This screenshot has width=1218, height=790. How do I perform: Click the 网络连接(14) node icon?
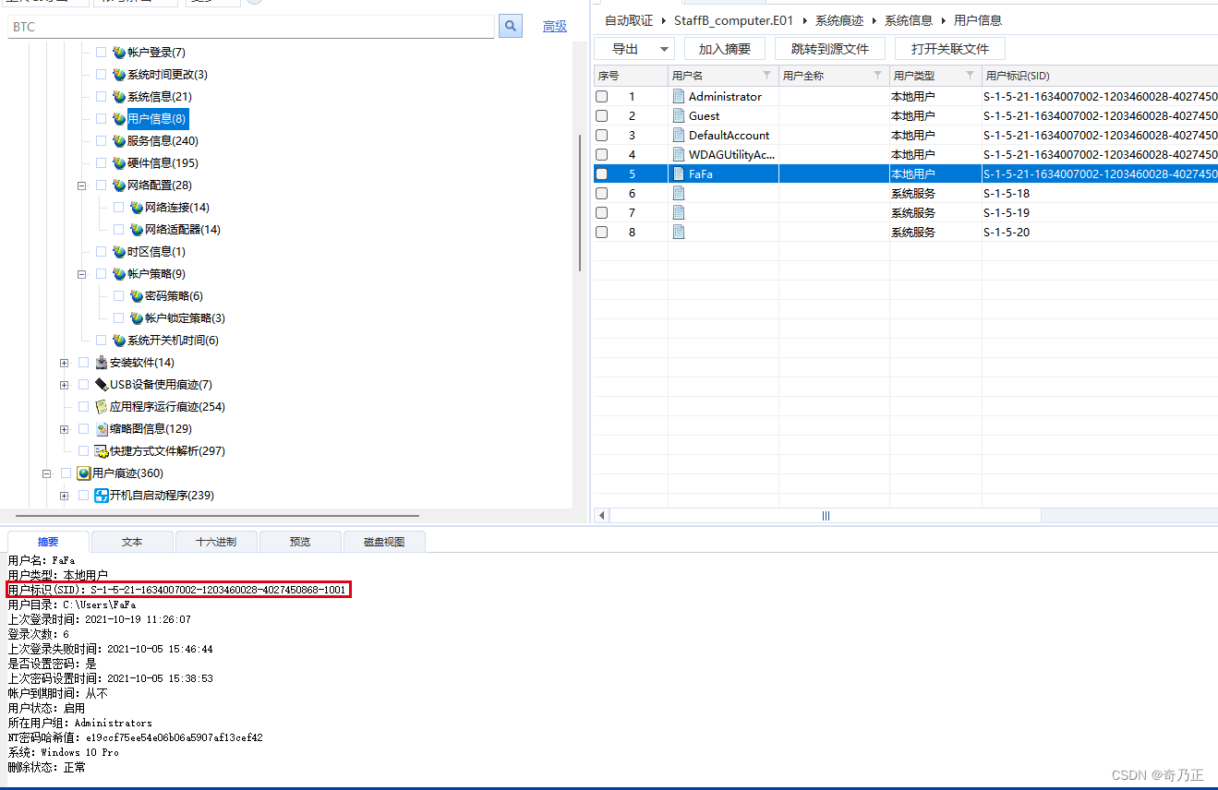137,208
